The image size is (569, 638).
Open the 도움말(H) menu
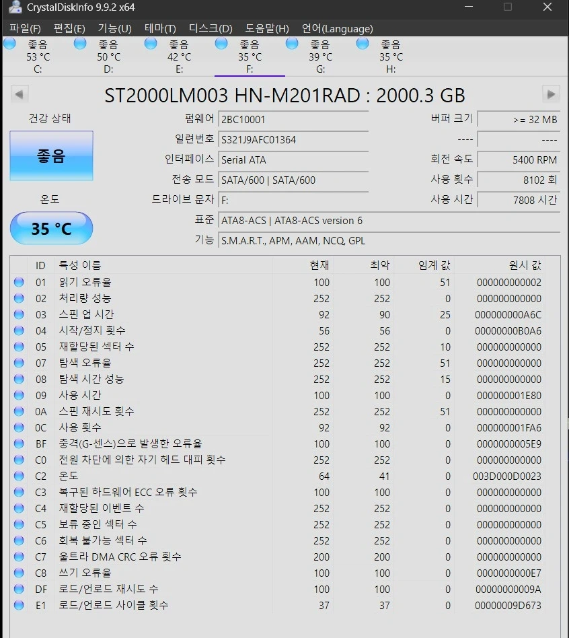point(267,28)
